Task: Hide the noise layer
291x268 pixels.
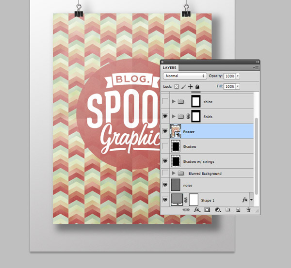Action: [165, 185]
